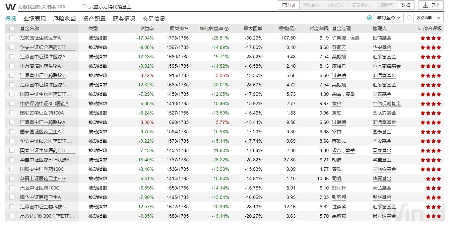Click the 已选(0) button
This screenshot has width=449, height=225.
click(x=288, y=5)
